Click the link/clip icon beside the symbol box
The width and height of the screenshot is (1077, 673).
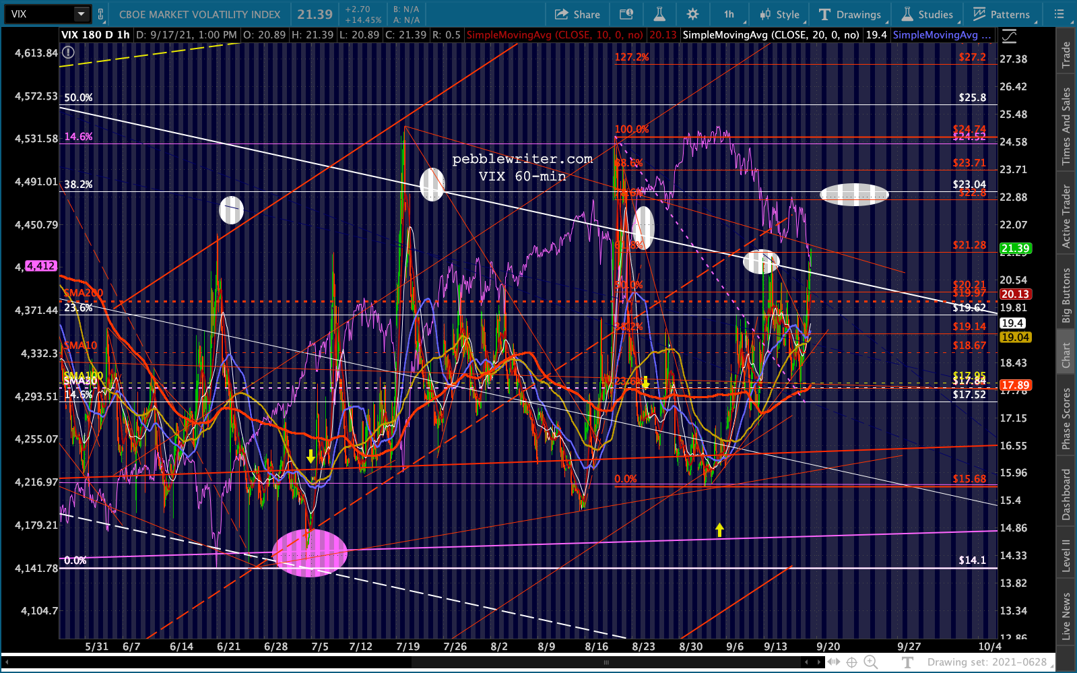point(101,14)
